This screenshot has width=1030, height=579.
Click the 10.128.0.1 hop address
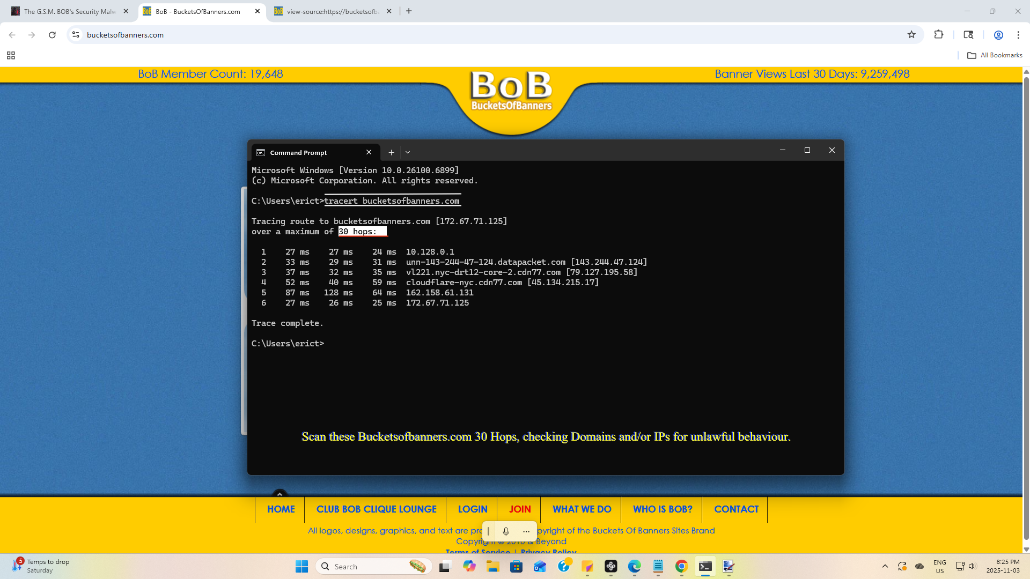pyautogui.click(x=430, y=252)
